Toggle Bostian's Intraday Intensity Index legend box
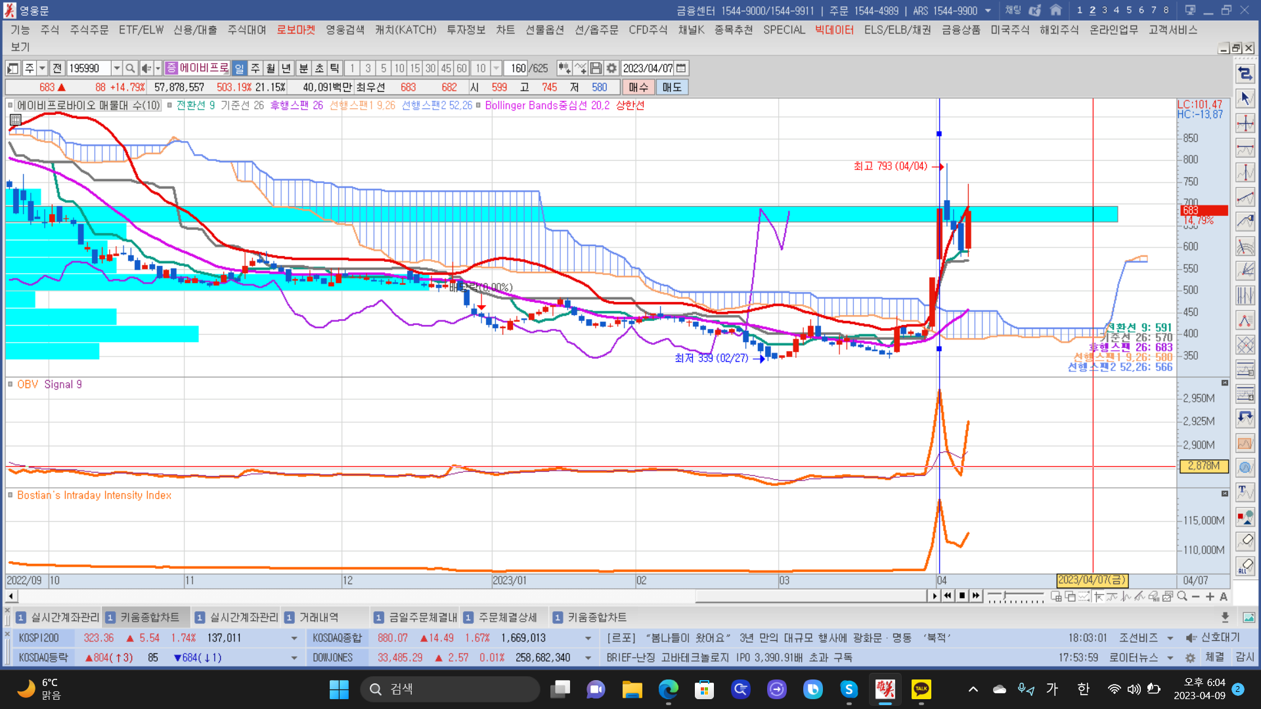Image resolution: width=1261 pixels, height=709 pixels. pyautogui.click(x=11, y=495)
